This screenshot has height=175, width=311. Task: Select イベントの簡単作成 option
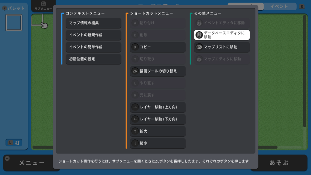point(93,47)
